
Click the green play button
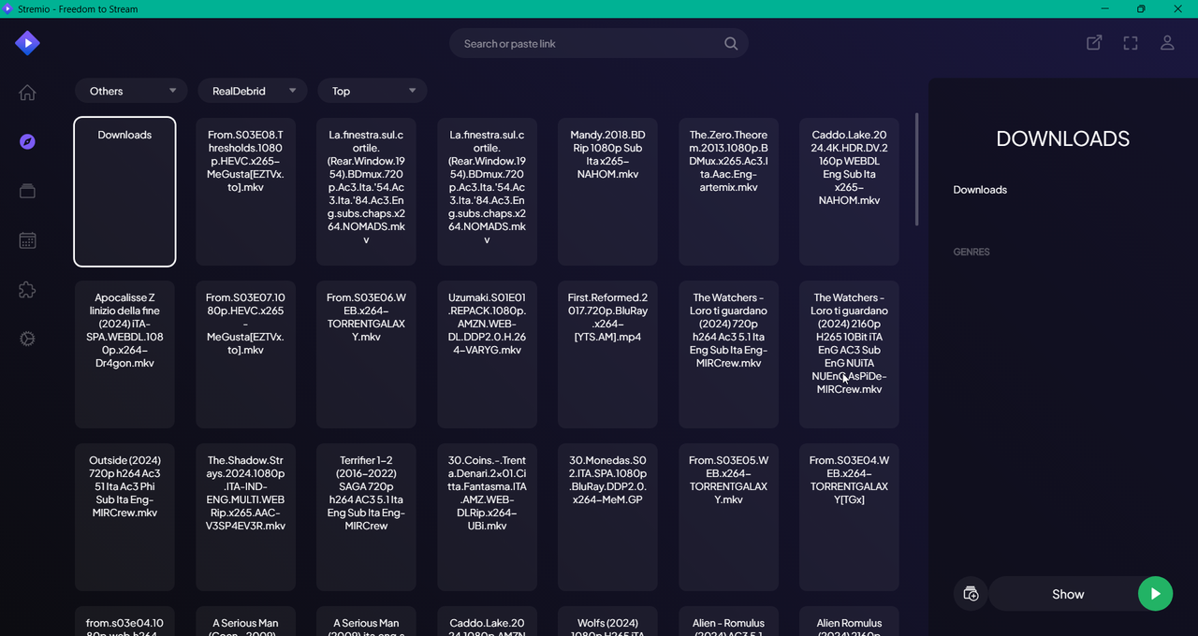click(x=1155, y=594)
